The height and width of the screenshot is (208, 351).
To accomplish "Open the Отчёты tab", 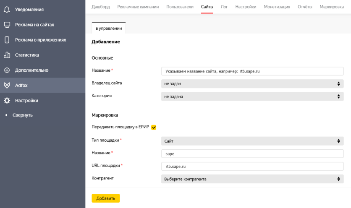I will 305,7.
